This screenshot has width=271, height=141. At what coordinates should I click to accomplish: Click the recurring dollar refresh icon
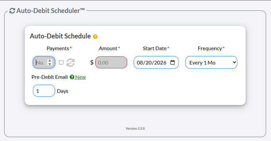pos(70,63)
